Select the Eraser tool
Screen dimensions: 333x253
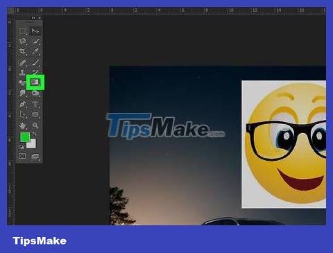pos(22,82)
